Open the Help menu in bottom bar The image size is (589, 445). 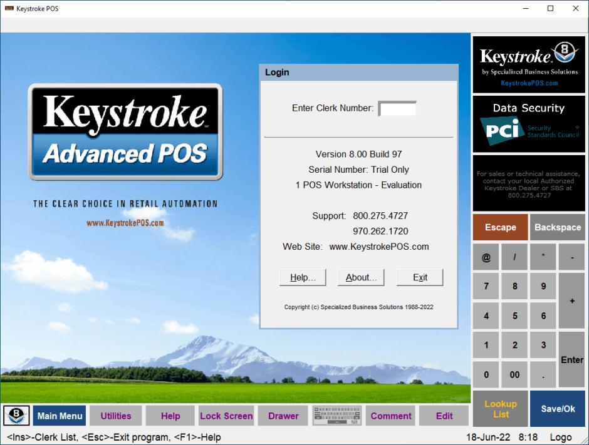pyautogui.click(x=170, y=416)
